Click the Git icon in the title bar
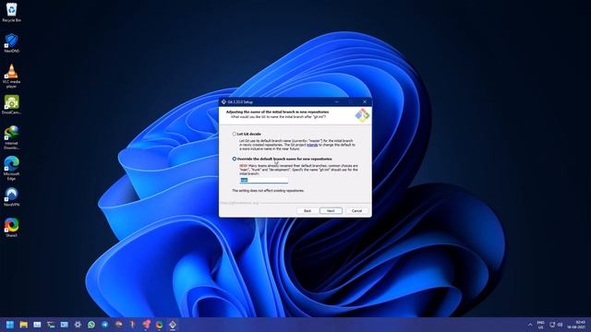Viewport: 591px width, 332px height. pyautogui.click(x=223, y=102)
